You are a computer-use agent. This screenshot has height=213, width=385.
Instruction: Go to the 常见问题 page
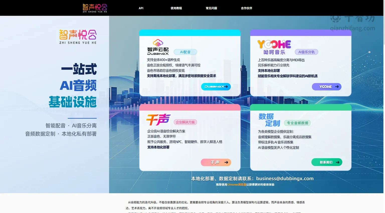[x=211, y=8]
